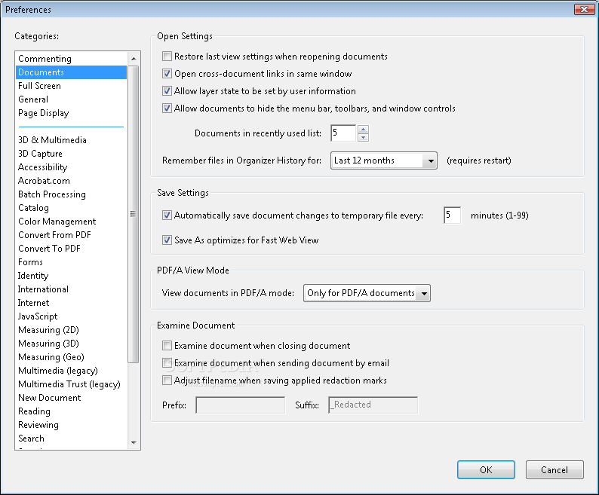Select Internet category
599x495 pixels.
coord(71,303)
